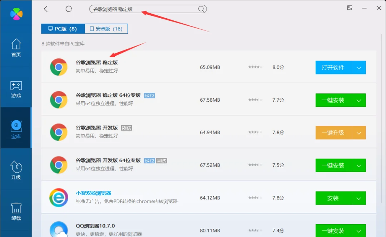This screenshot has height=237, width=386.
Task: Click star rating of 小智双核浏览器
Action: (x=255, y=198)
